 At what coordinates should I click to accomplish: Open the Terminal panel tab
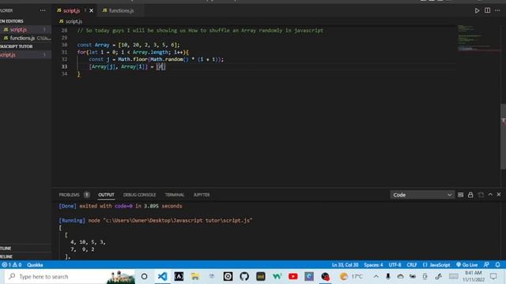(x=175, y=195)
